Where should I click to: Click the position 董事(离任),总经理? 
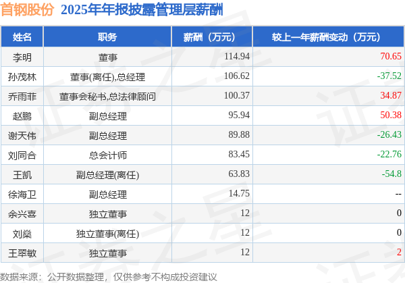coord(108,77)
